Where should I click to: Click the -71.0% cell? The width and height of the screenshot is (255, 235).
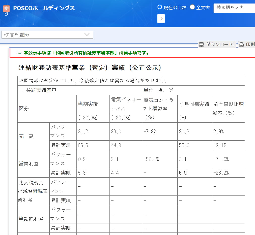(x=229, y=159)
